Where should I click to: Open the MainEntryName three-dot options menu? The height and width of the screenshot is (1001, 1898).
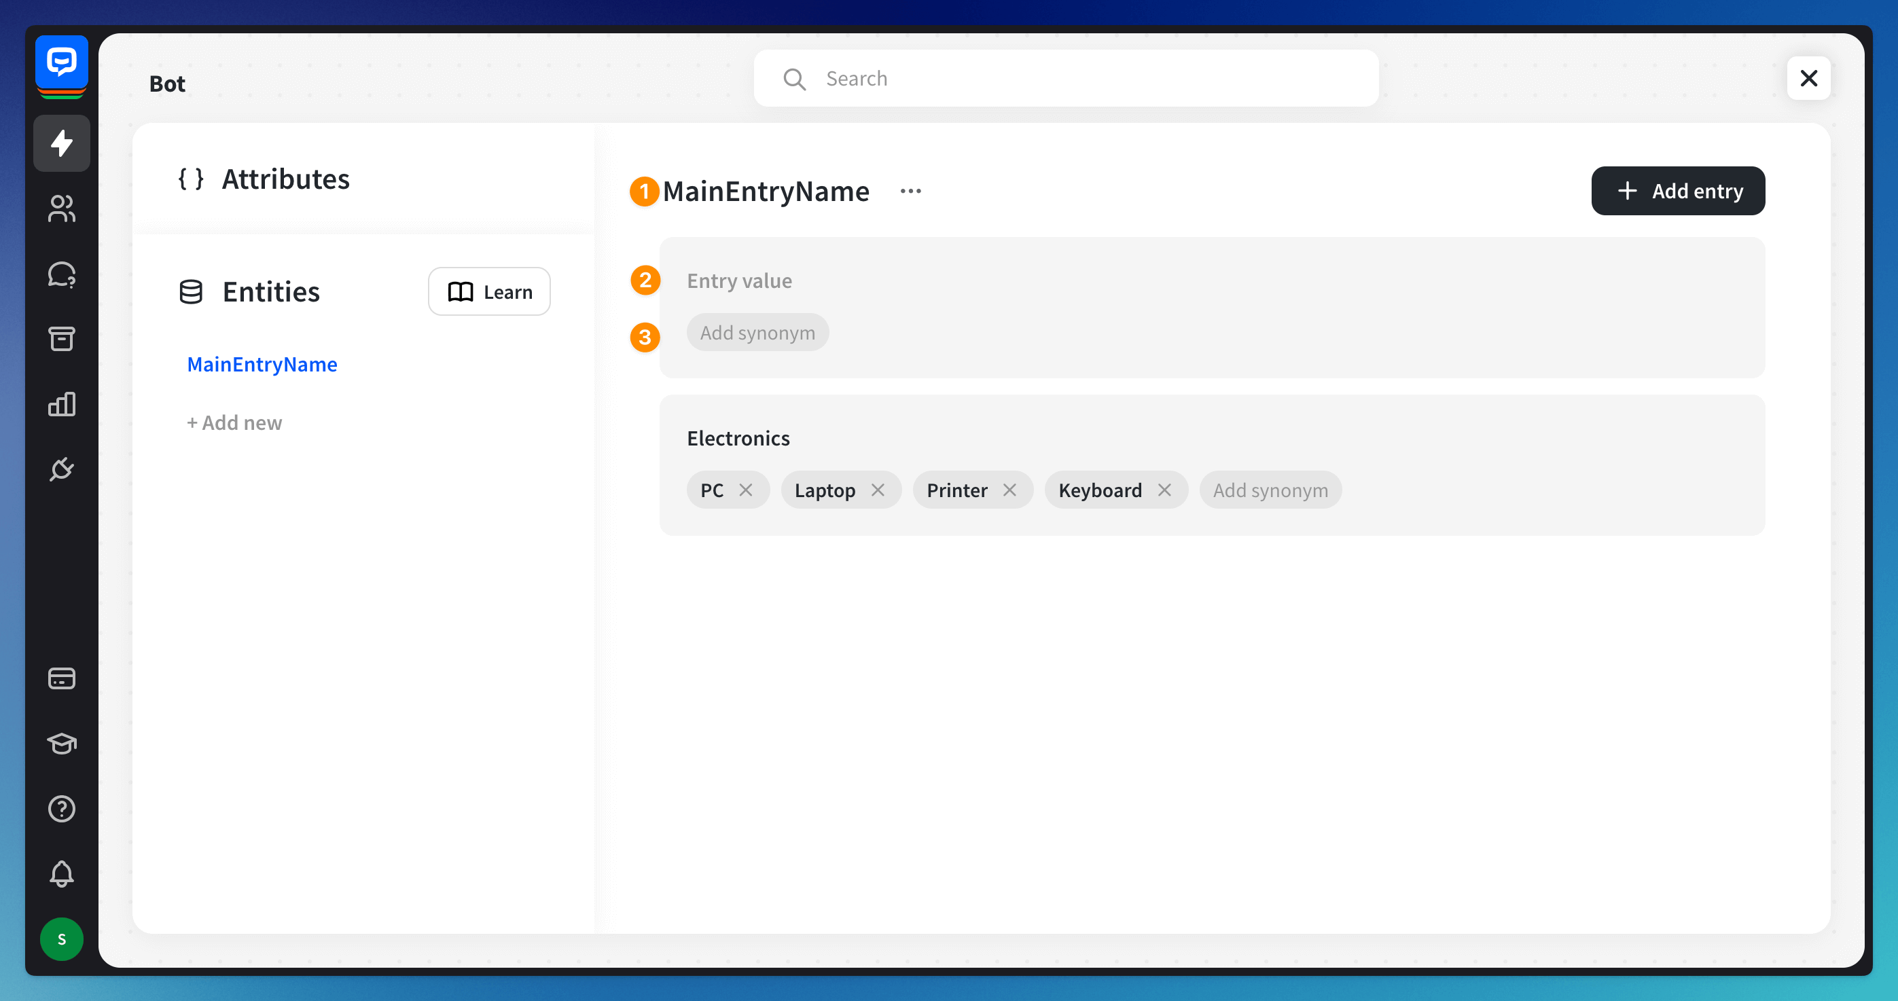click(x=911, y=192)
